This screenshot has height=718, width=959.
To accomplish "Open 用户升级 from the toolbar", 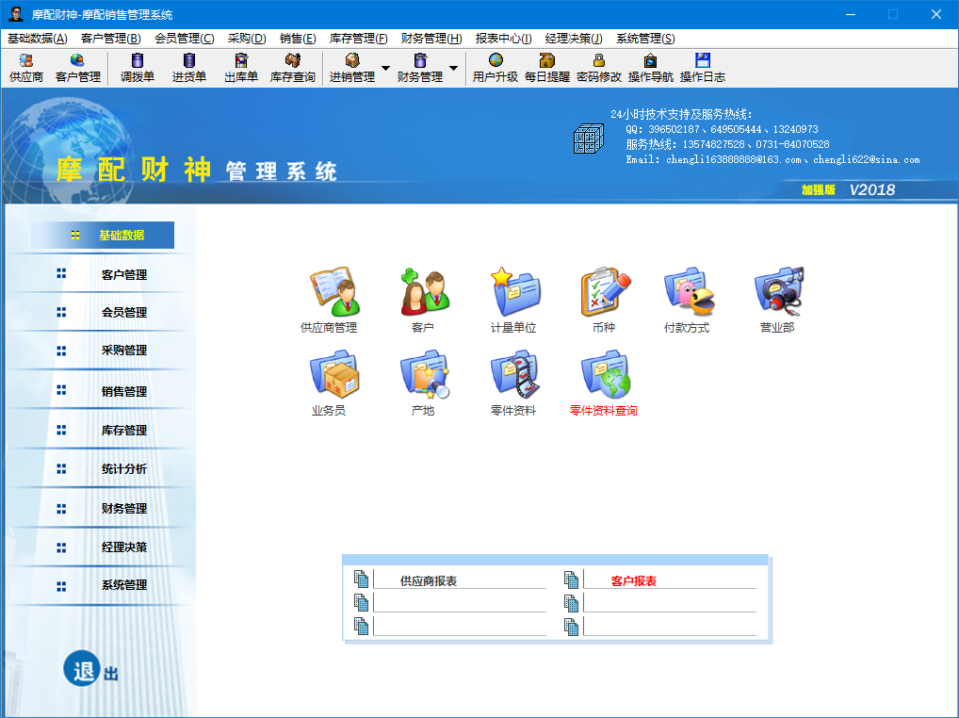I will pos(496,68).
